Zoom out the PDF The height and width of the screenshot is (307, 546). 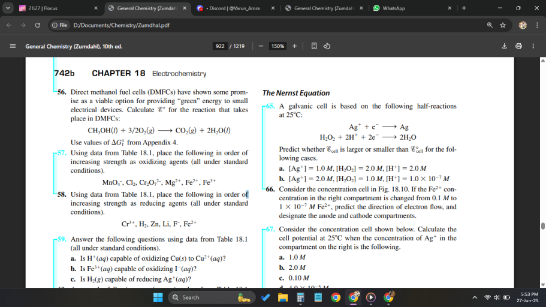261,46
